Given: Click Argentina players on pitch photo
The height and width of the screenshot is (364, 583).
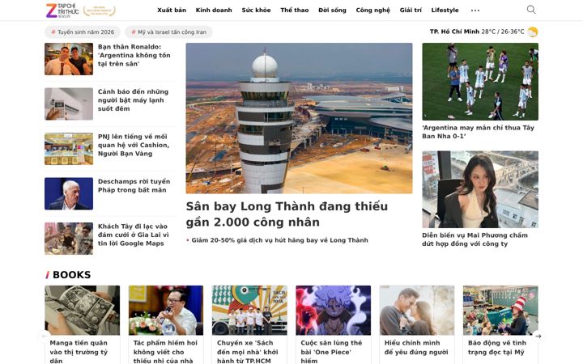Looking at the screenshot, I should point(480,82).
